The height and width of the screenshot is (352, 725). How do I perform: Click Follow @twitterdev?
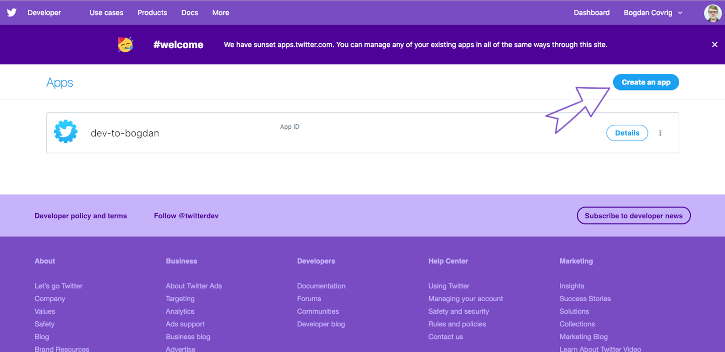pyautogui.click(x=186, y=216)
